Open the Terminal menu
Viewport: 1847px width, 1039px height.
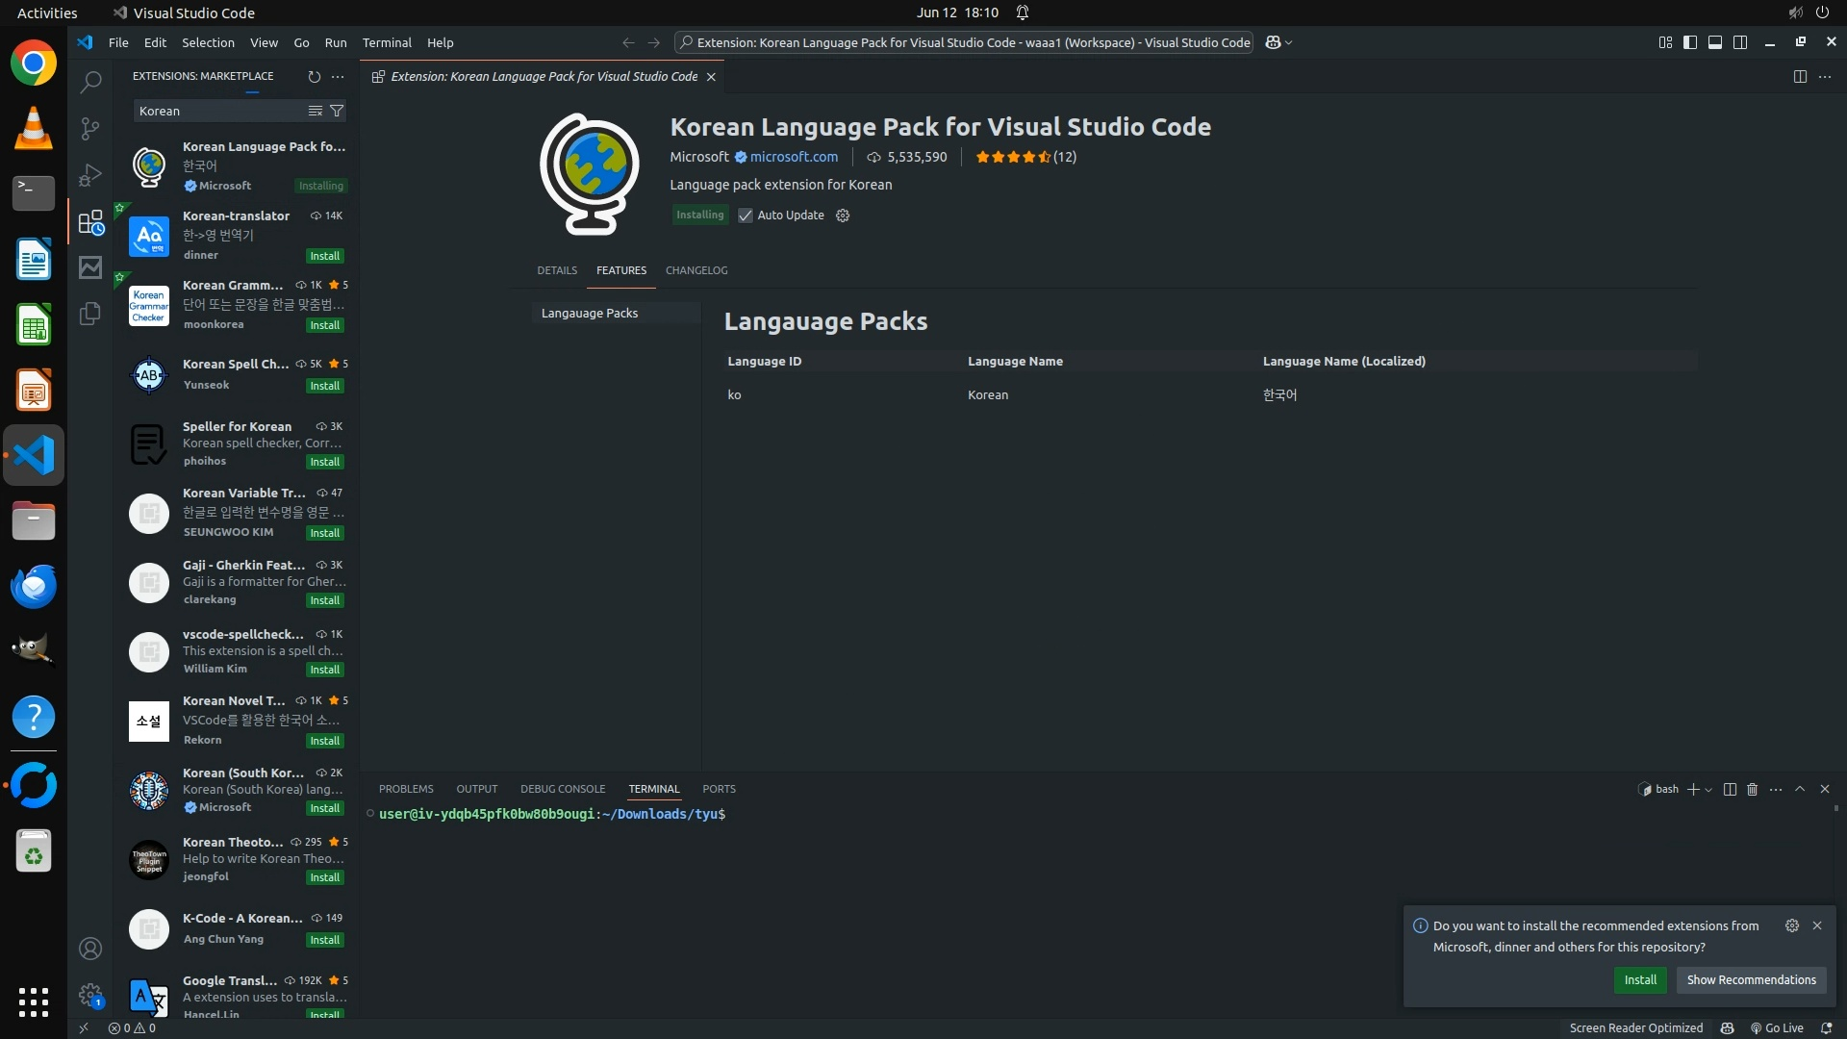(387, 42)
